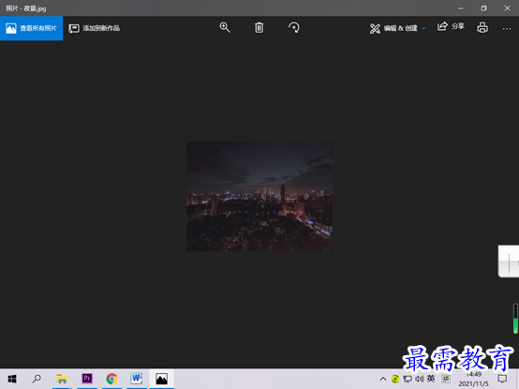Image resolution: width=519 pixels, height=389 pixels.
Task: Click View All Photos button
Action: click(32, 28)
